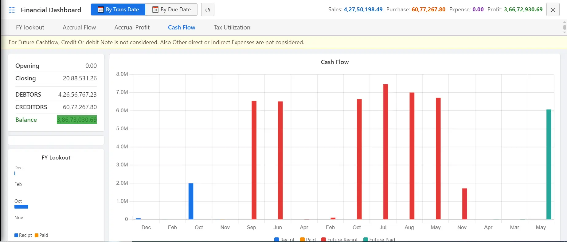
Task: Toggle Paid legend in FY Lookout panel
Action: [x=37, y=235]
